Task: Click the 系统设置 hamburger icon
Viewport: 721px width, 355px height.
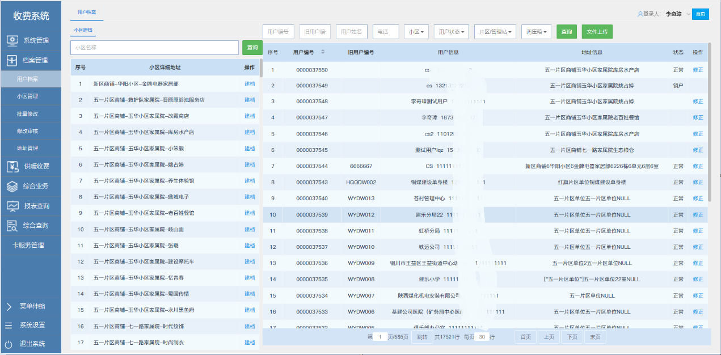Action: [9, 326]
